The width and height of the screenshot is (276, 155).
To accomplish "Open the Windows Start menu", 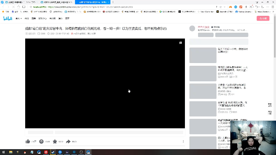I will [3, 152].
